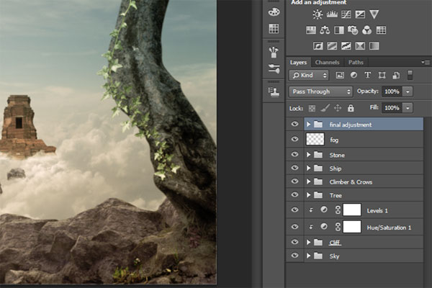Add a Vibrance adjustment

point(374,14)
